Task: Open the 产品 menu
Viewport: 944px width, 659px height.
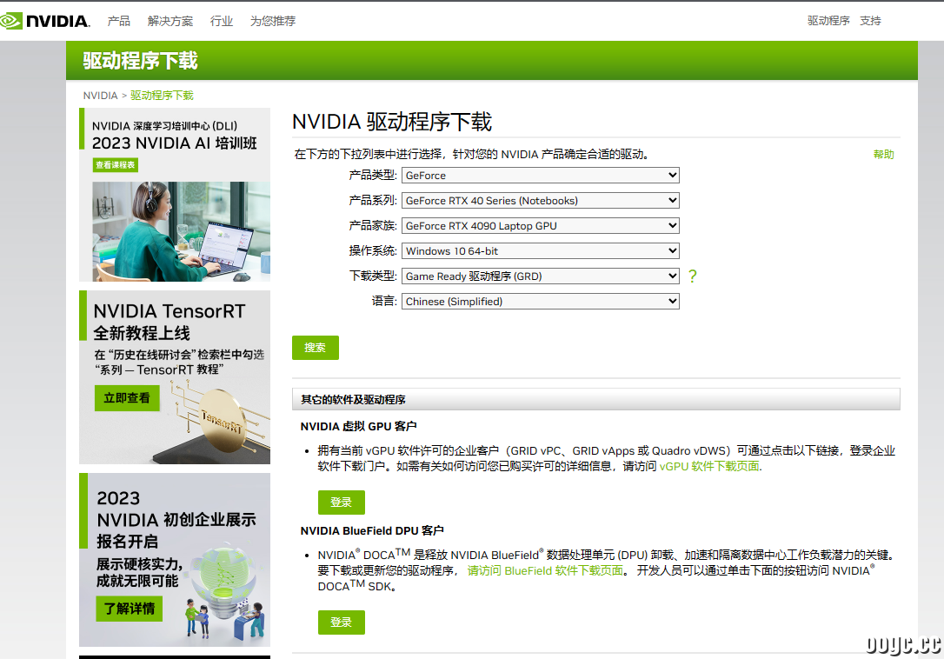Action: coord(118,21)
